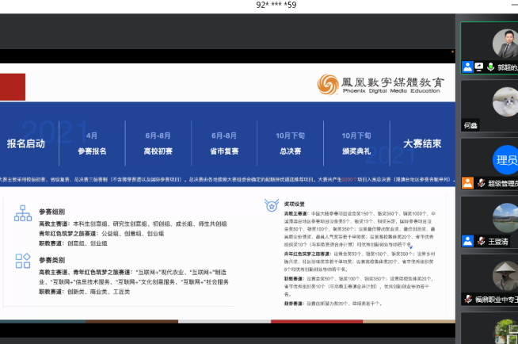Click 郭超's screen sharing icon
Viewport: 518px width, 344px height.
coord(479,67)
